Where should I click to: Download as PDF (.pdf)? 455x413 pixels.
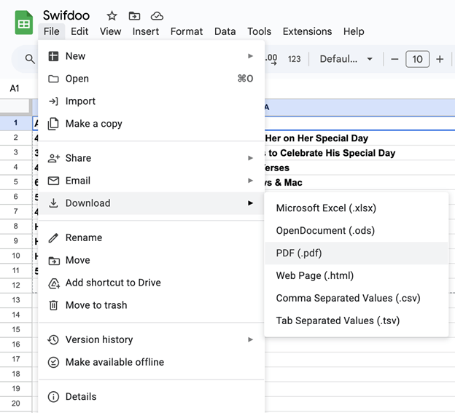(x=357, y=253)
